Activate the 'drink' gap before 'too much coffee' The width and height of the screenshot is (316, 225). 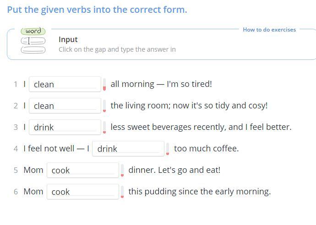[x=128, y=149]
